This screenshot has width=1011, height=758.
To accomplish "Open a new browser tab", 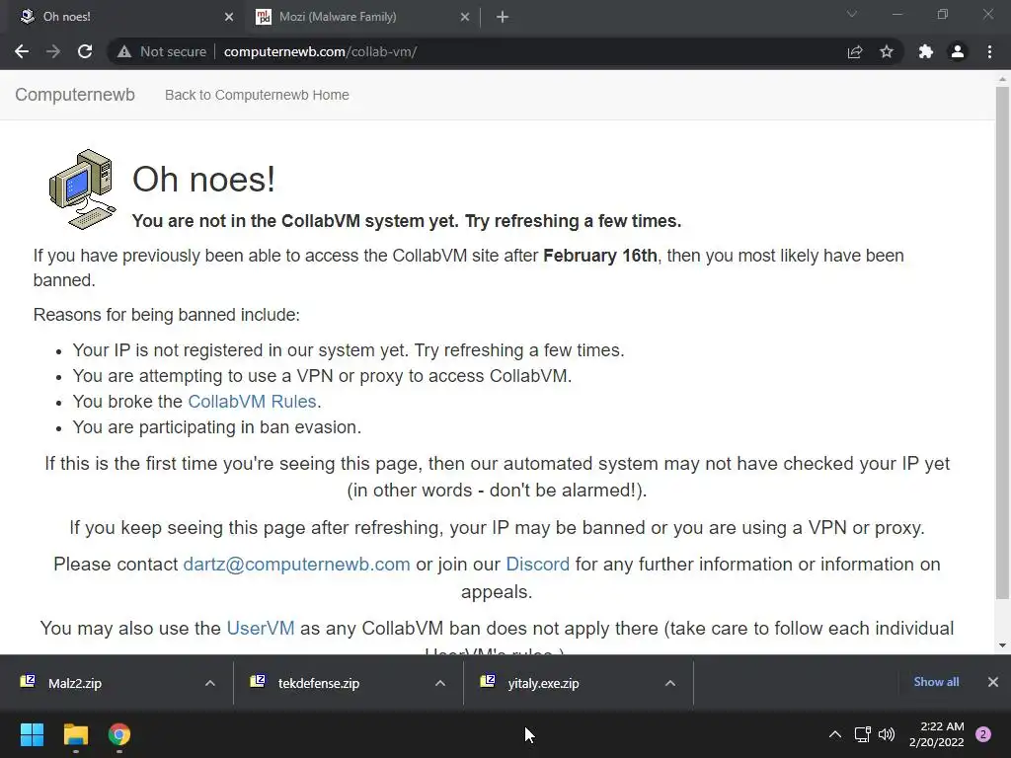I will (503, 17).
